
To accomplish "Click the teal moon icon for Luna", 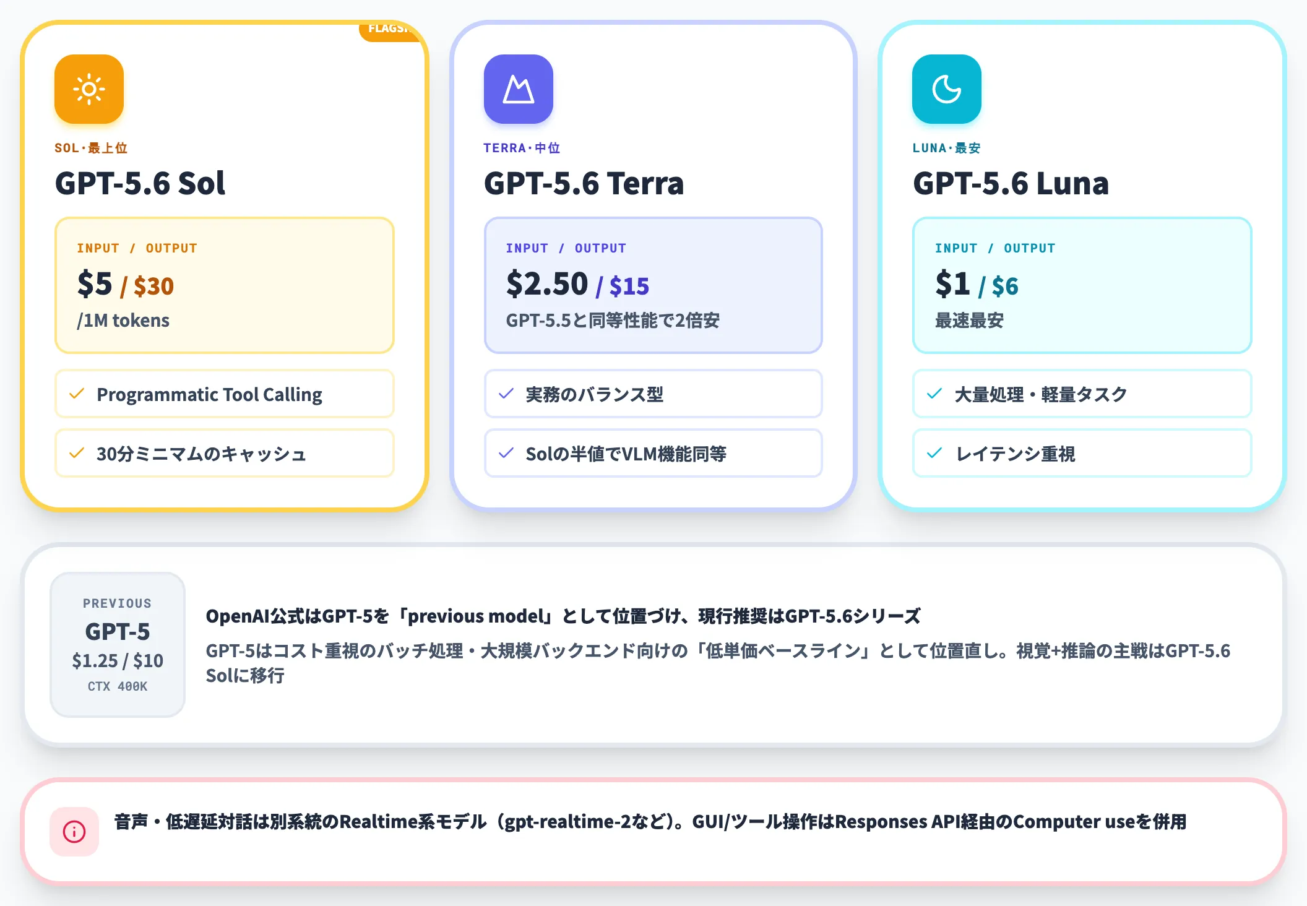I will pos(947,89).
